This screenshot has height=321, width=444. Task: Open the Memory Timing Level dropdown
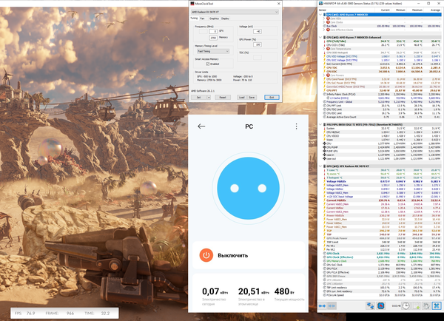coord(213,51)
